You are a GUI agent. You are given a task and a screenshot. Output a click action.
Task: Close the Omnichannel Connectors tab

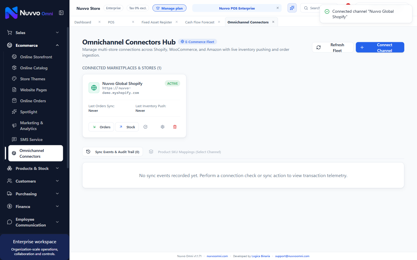(x=273, y=22)
